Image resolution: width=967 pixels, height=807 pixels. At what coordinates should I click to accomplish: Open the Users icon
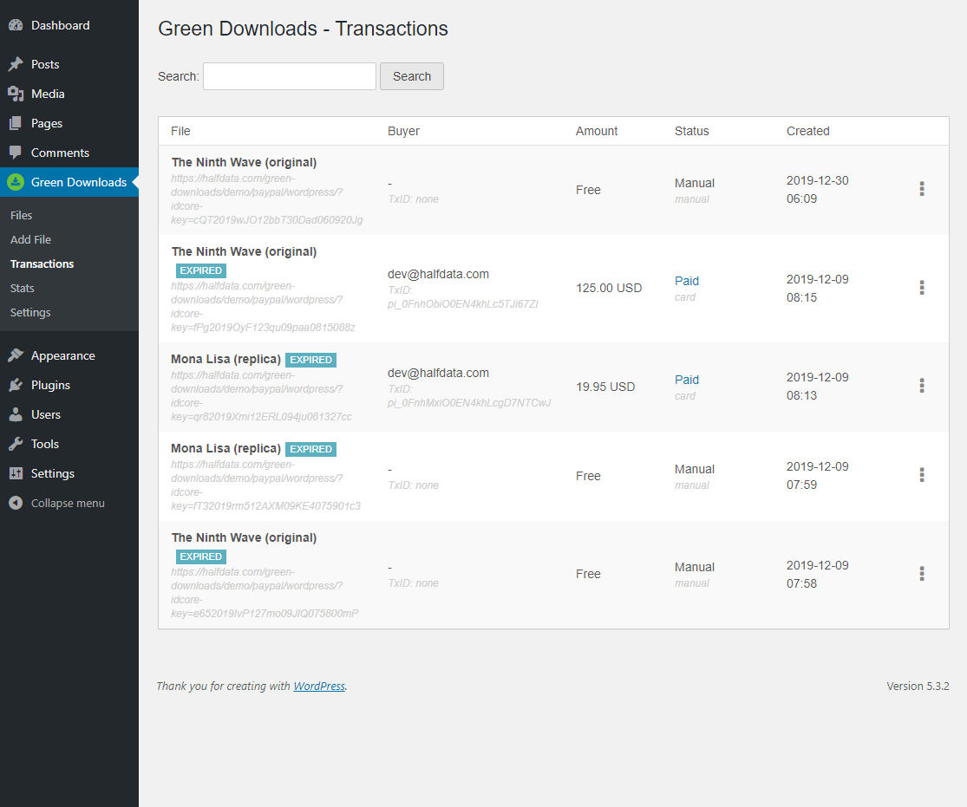tap(18, 413)
